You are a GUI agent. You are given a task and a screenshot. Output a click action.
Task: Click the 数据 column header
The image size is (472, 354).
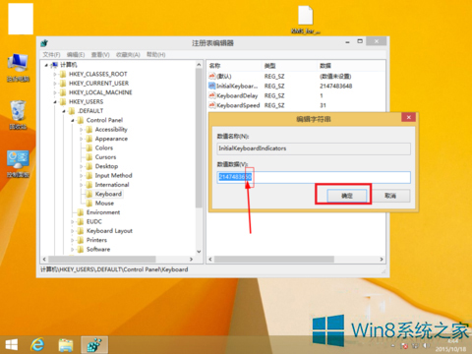coord(351,66)
